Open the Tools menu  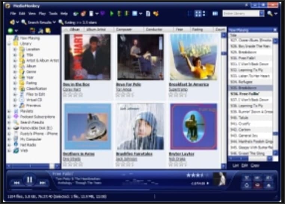pos(53,13)
